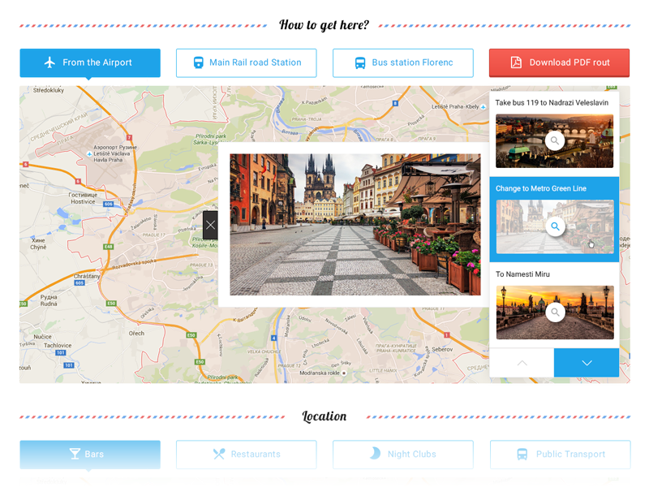Click Letiště Václava Havla airport marker on map
This screenshot has width=649, height=487.
(89, 154)
